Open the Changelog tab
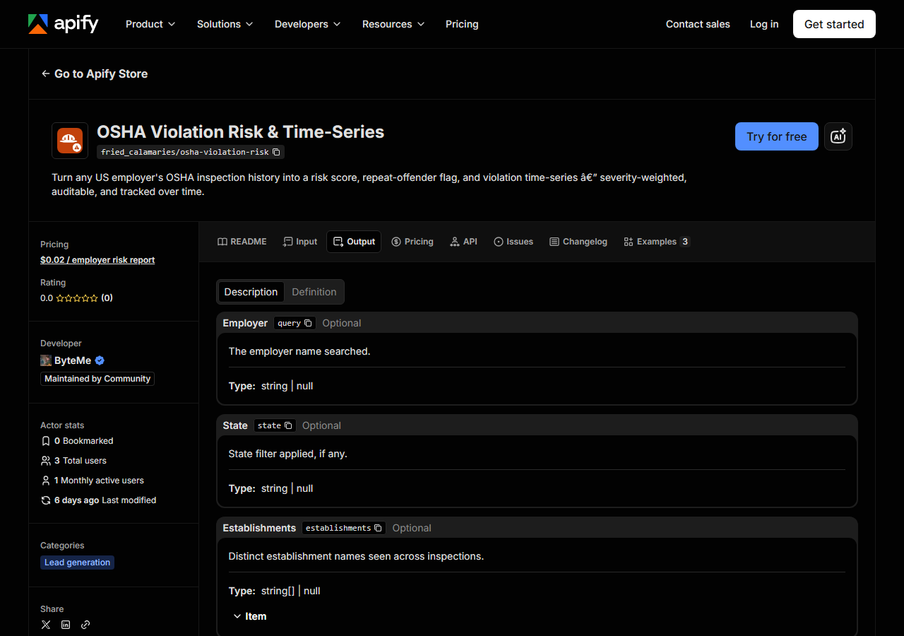904x636 pixels. pos(578,242)
